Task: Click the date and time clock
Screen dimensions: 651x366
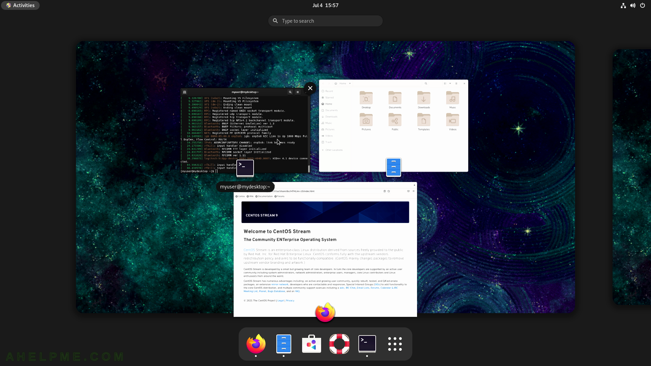Action: (325, 5)
